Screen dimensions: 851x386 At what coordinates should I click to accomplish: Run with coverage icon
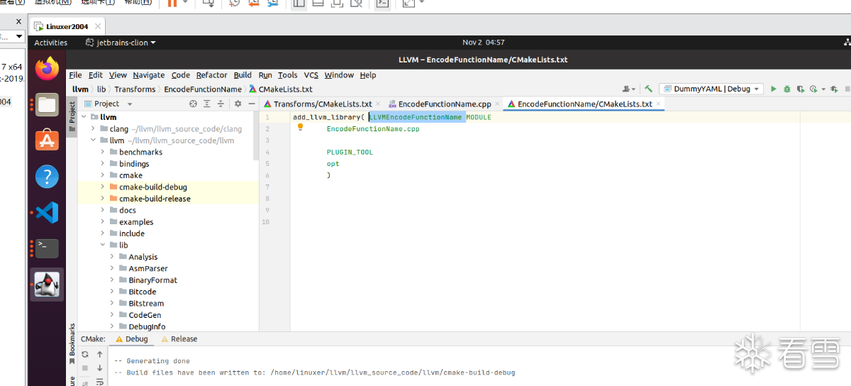tap(800, 89)
